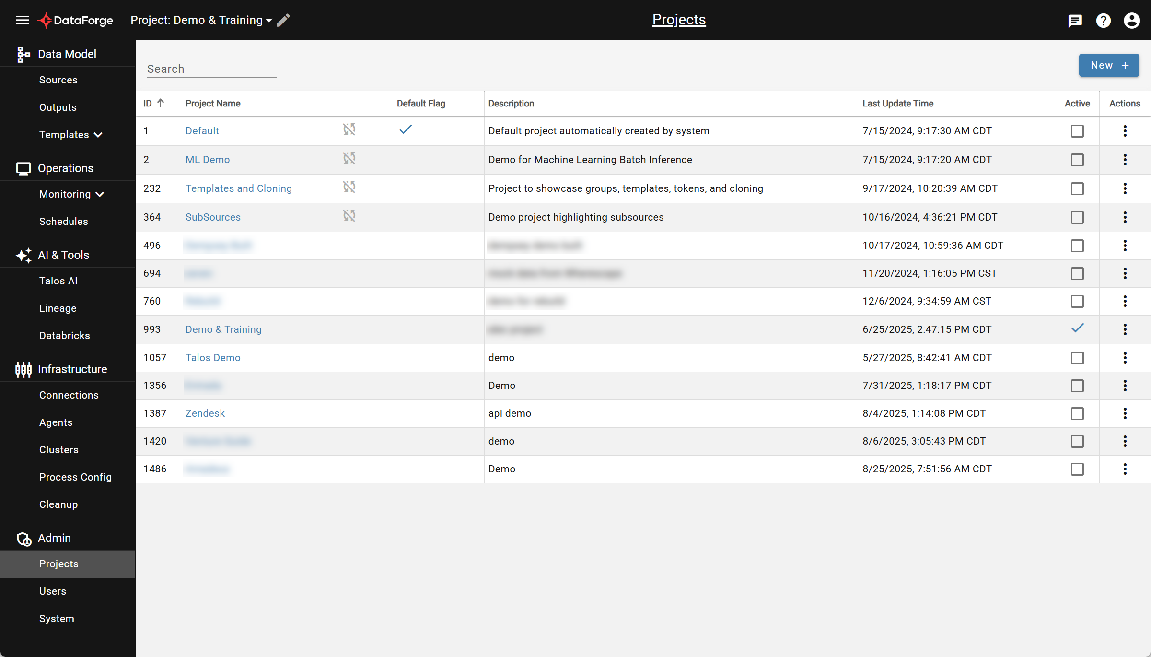1151x657 pixels.
Task: Click the edit pencil next to project name
Action: point(283,20)
